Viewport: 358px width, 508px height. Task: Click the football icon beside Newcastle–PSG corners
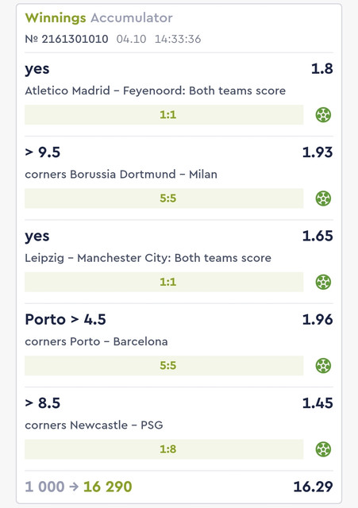click(323, 449)
